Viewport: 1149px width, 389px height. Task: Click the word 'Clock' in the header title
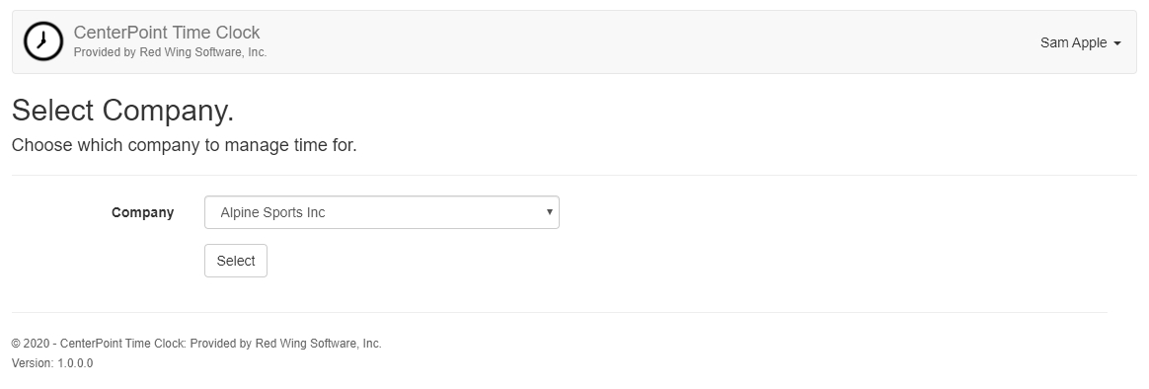tap(236, 33)
